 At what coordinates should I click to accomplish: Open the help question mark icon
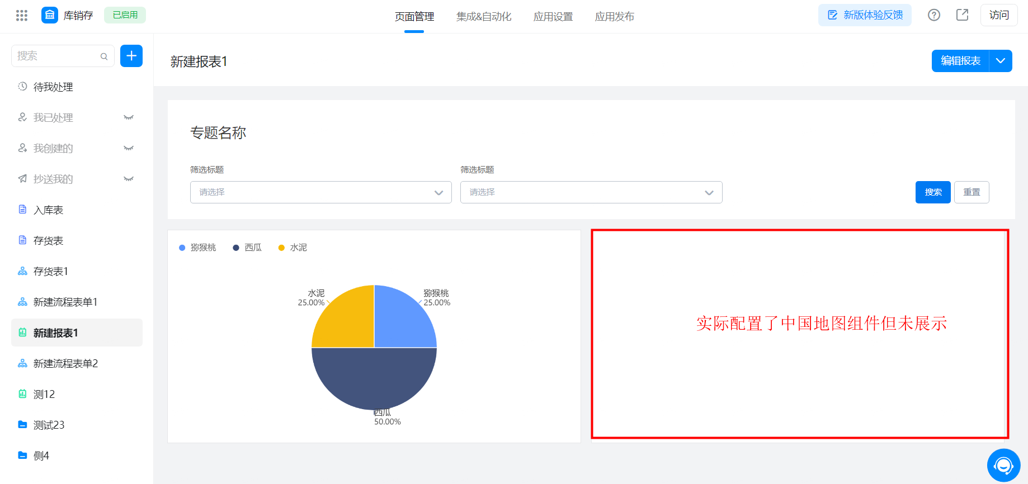coord(934,15)
